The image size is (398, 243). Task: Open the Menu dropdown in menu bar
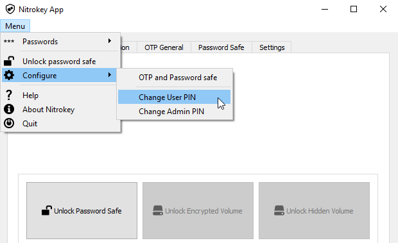[x=15, y=26]
